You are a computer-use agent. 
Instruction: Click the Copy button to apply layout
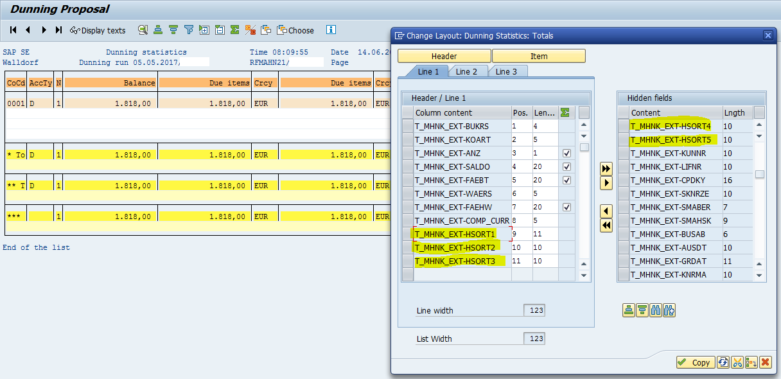[x=695, y=362]
